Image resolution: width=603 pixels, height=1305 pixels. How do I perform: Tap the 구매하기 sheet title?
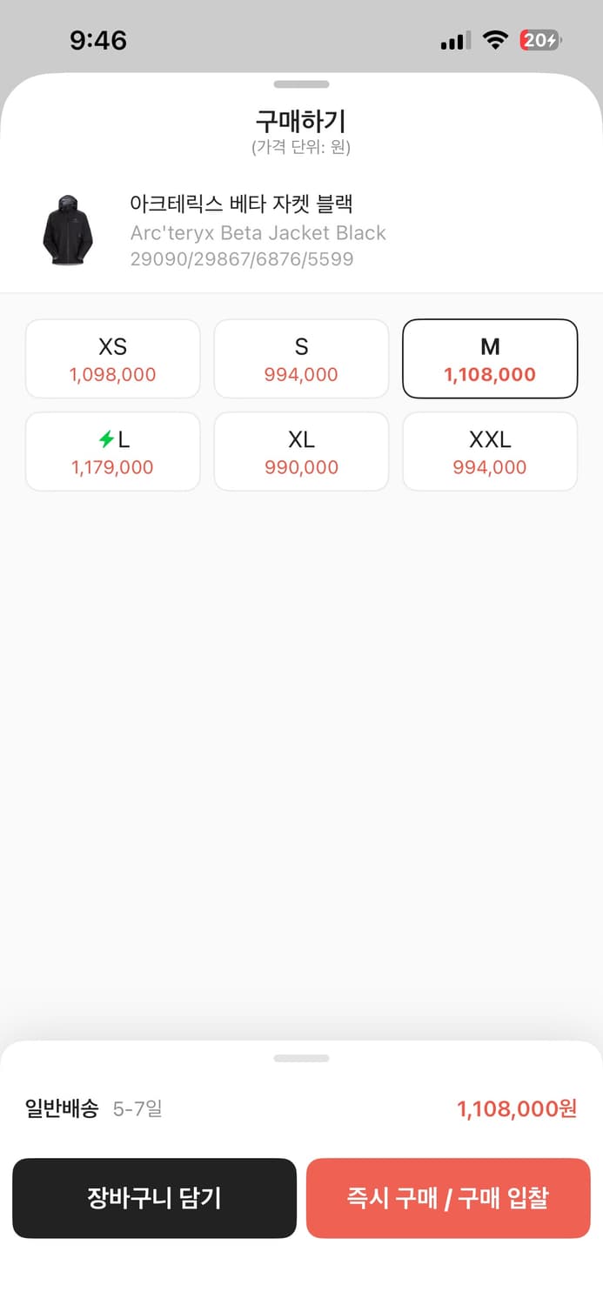point(301,121)
